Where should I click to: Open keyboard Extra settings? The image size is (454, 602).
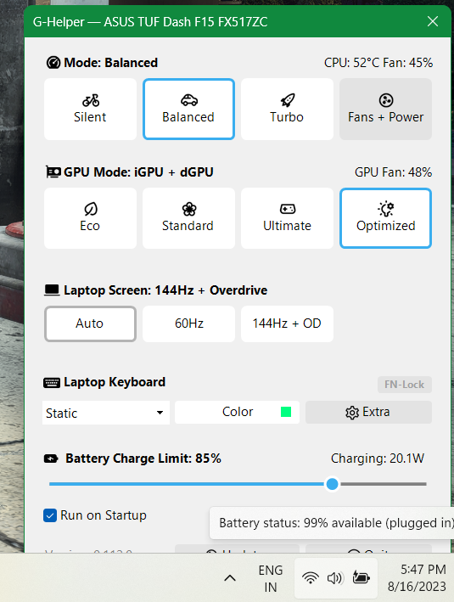click(368, 412)
